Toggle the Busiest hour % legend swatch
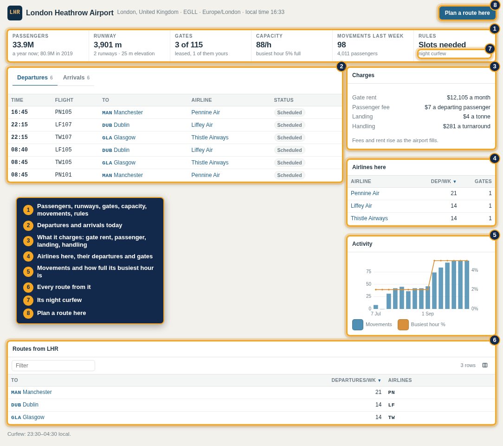The height and width of the screenshot is (446, 503). (403, 325)
